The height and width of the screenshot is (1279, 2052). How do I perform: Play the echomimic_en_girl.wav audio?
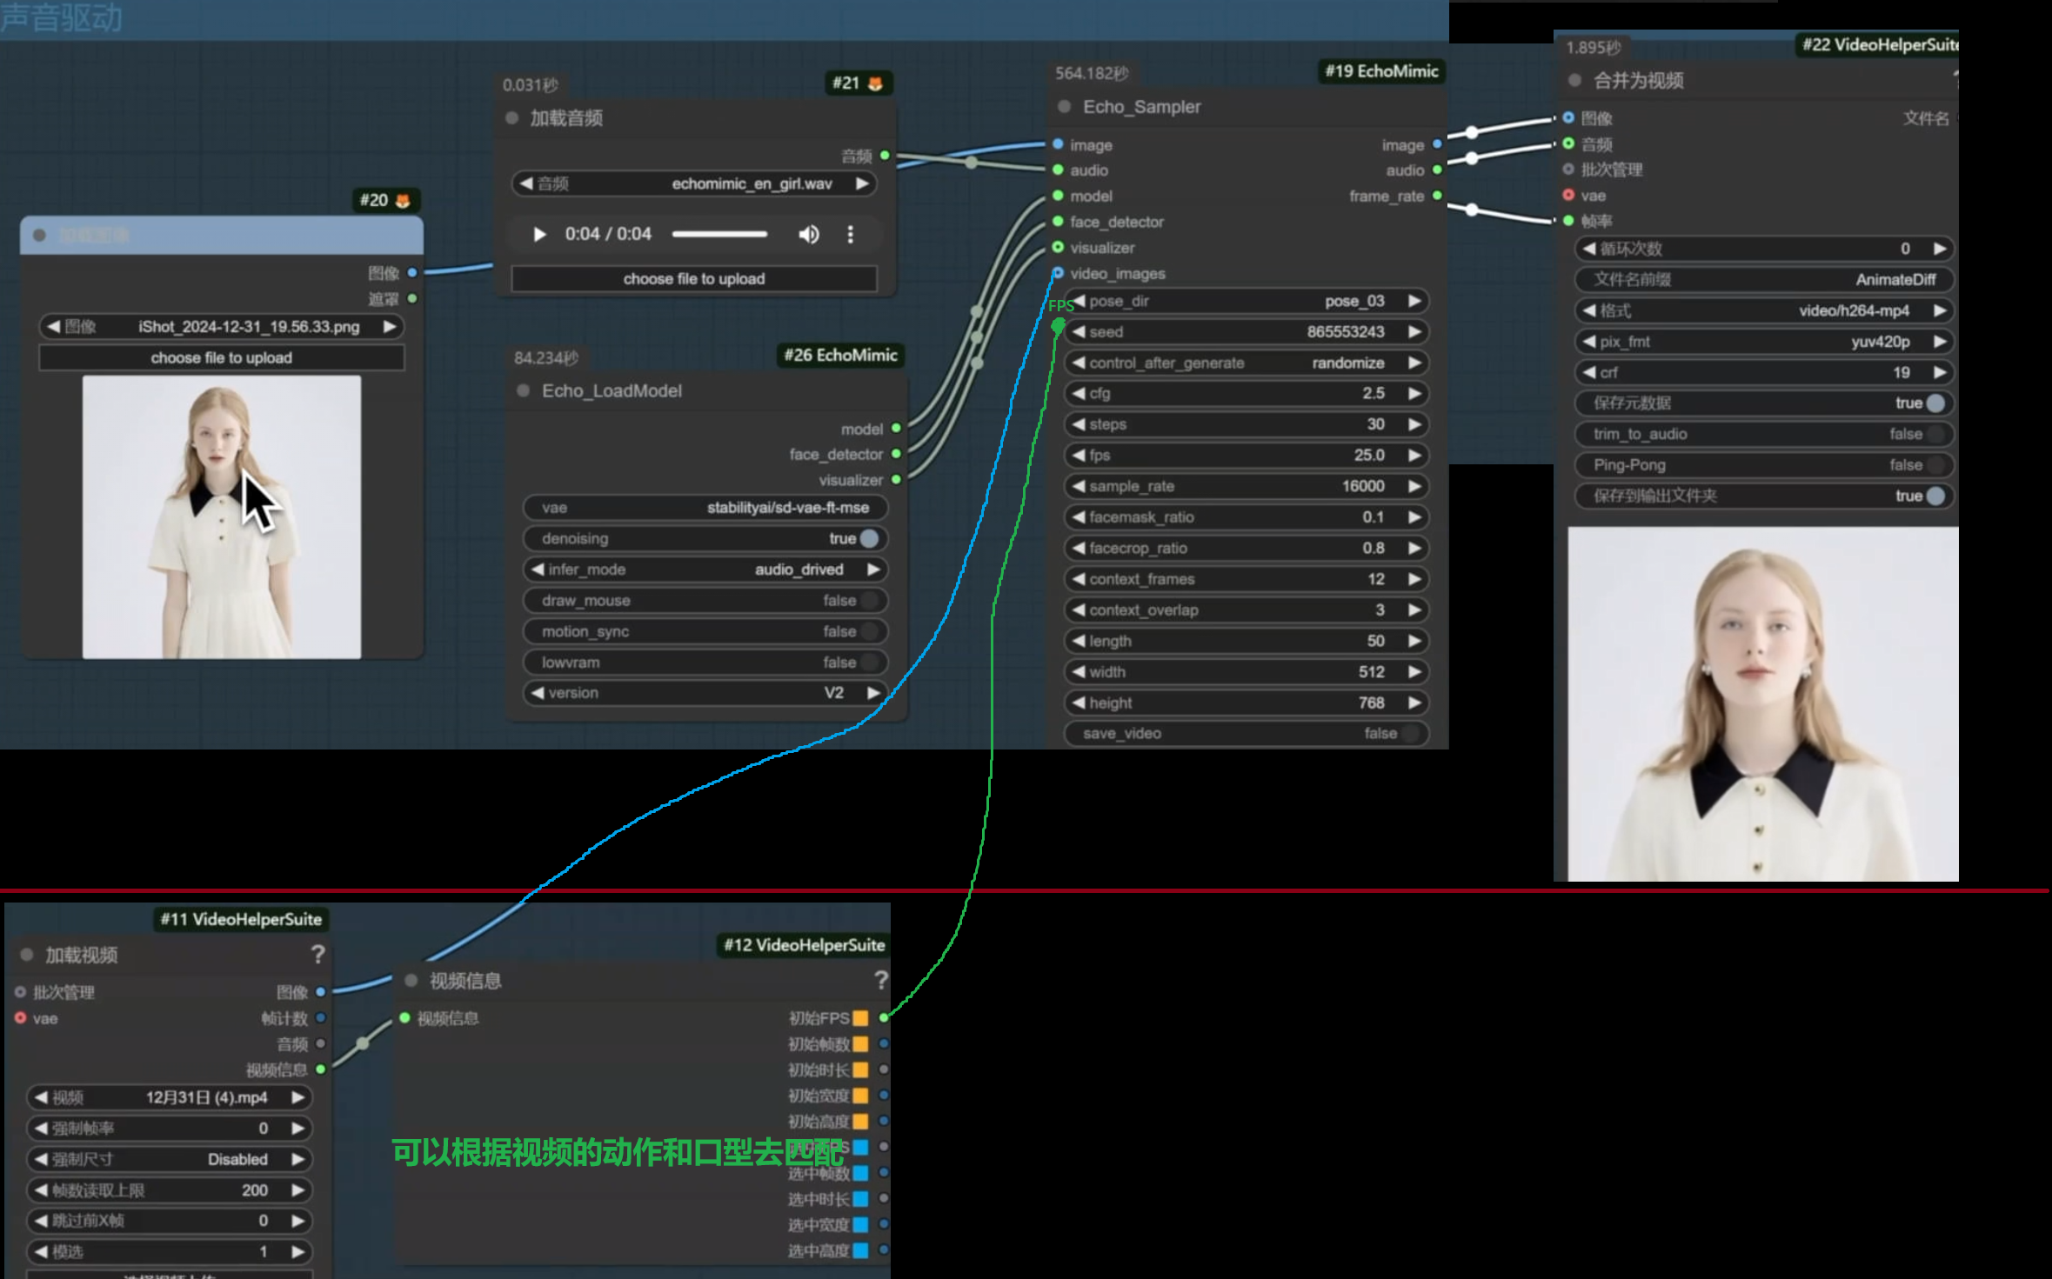539,234
